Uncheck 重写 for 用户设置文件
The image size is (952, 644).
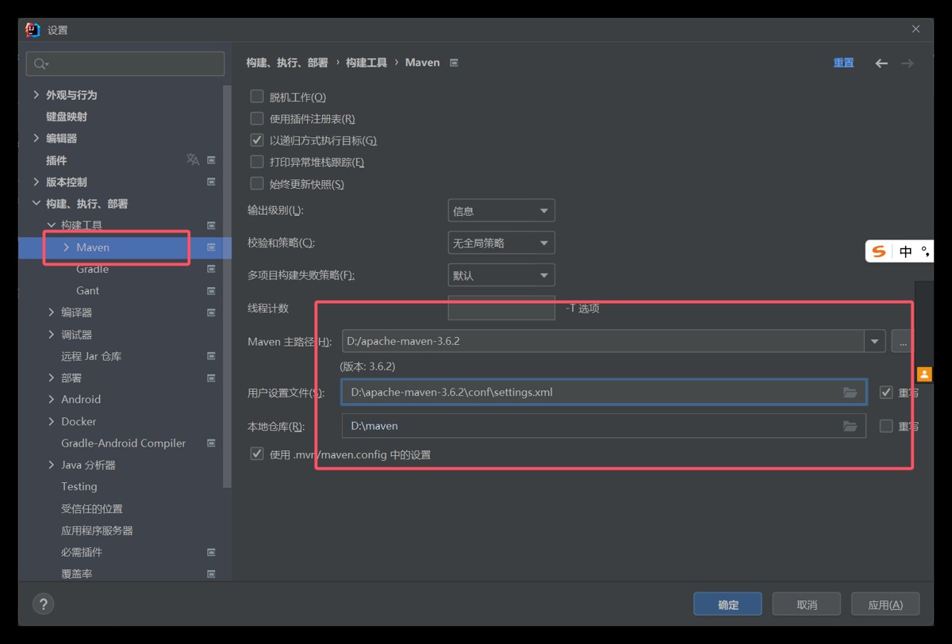pos(886,393)
